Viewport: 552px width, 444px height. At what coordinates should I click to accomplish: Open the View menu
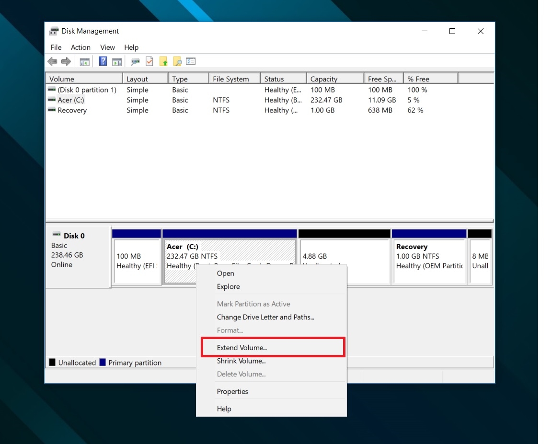(x=107, y=47)
